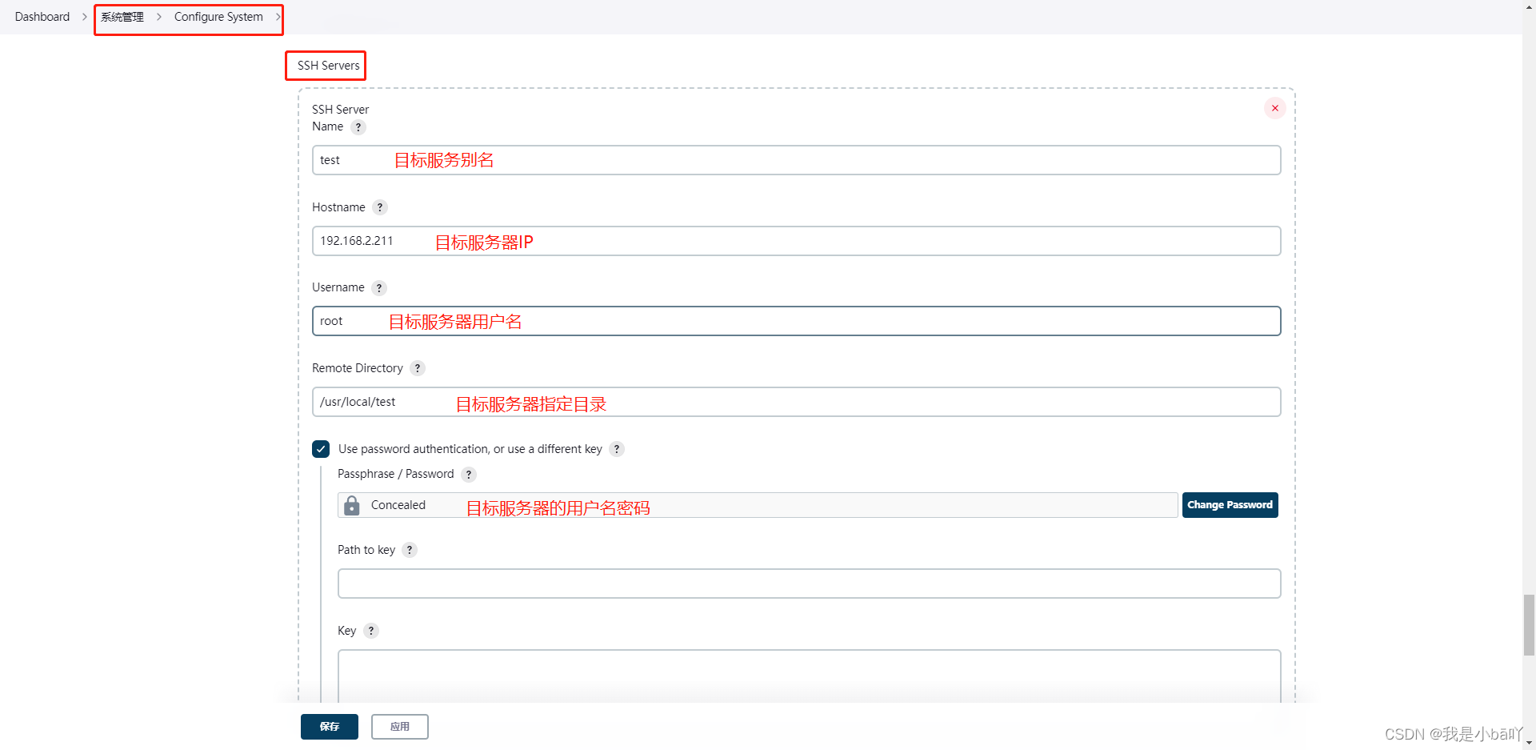
Task: Expand chevron after Dashboard breadcrumb
Action: (x=84, y=17)
